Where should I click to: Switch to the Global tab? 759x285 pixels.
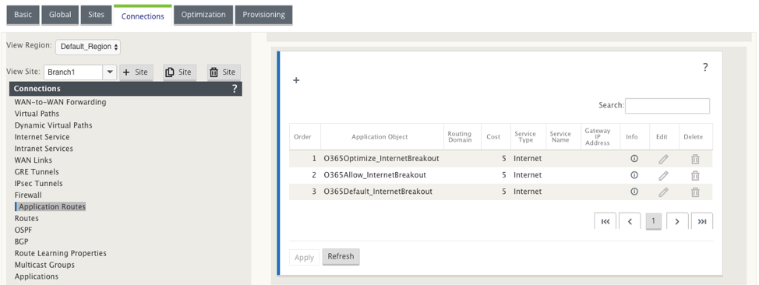tap(60, 15)
